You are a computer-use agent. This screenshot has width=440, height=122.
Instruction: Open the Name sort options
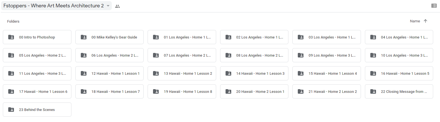click(415, 21)
